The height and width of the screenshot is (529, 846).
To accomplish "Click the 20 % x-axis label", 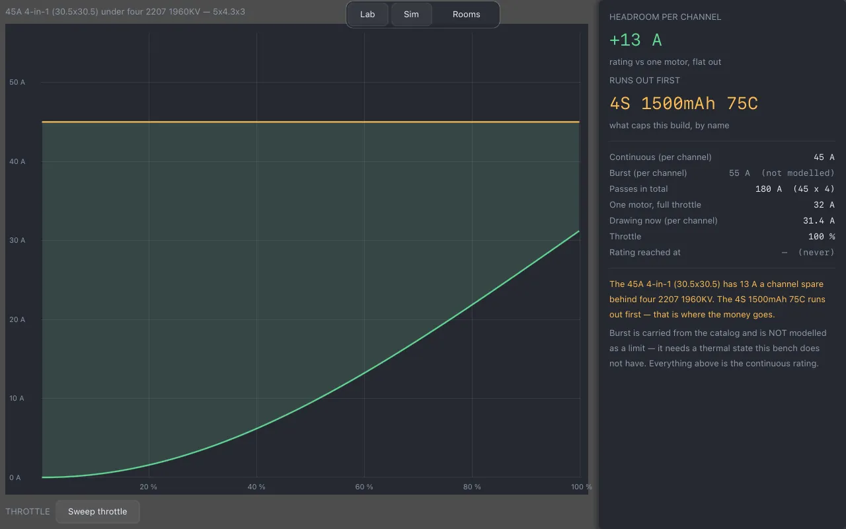I will click(149, 487).
